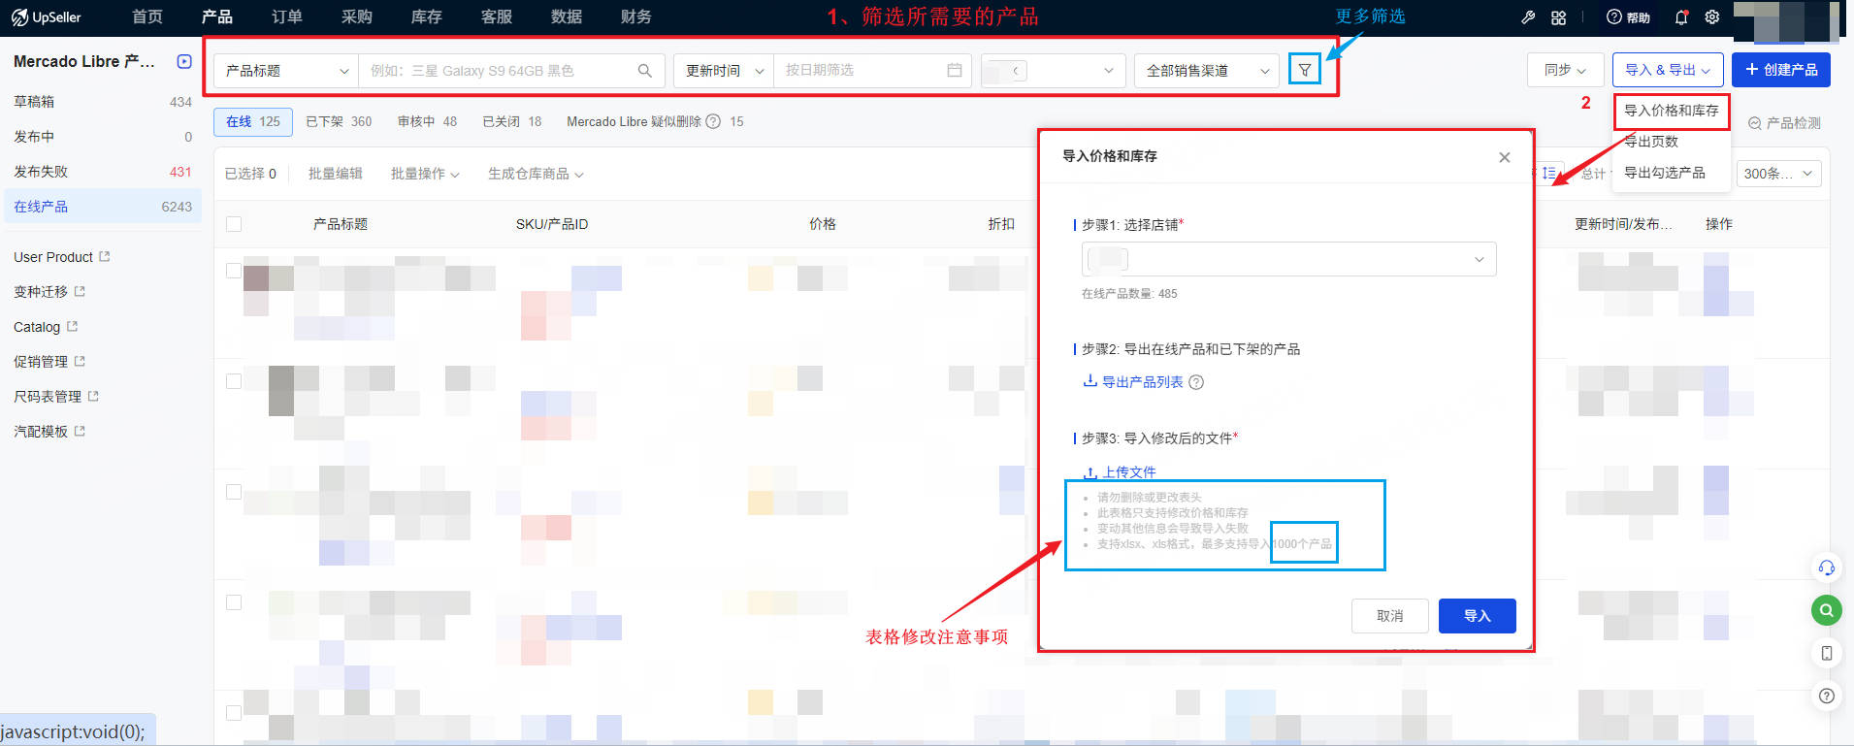Click the video play icon beside Mercado Libre title
The width and height of the screenshot is (1854, 746).
(184, 61)
